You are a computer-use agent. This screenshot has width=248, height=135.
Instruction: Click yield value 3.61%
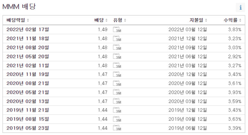pyautogui.click(x=235, y=83)
